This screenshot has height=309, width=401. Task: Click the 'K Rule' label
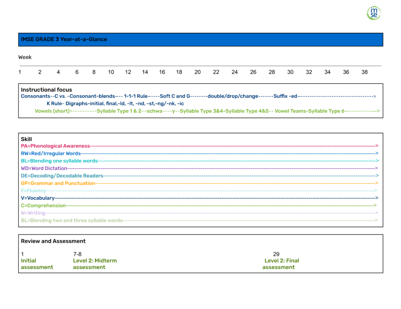click(55, 103)
